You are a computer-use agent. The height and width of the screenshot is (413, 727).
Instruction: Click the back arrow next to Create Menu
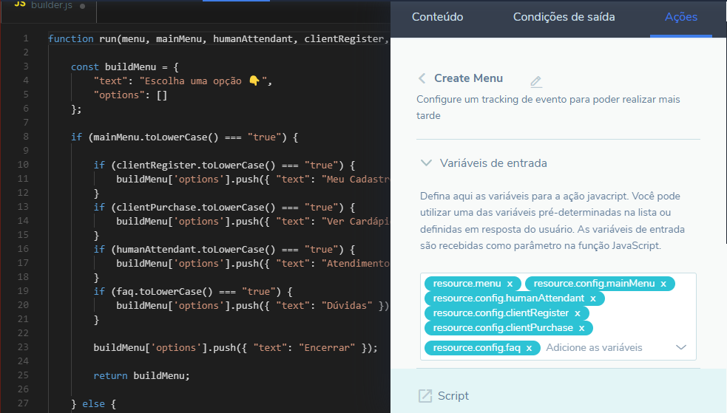tap(422, 78)
